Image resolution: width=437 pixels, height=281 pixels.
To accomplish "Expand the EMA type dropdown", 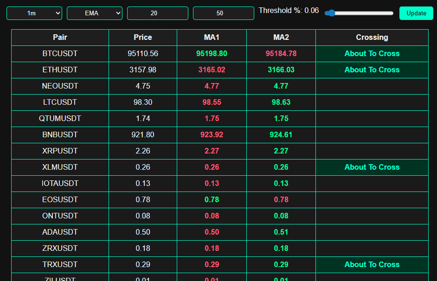I will (95, 13).
